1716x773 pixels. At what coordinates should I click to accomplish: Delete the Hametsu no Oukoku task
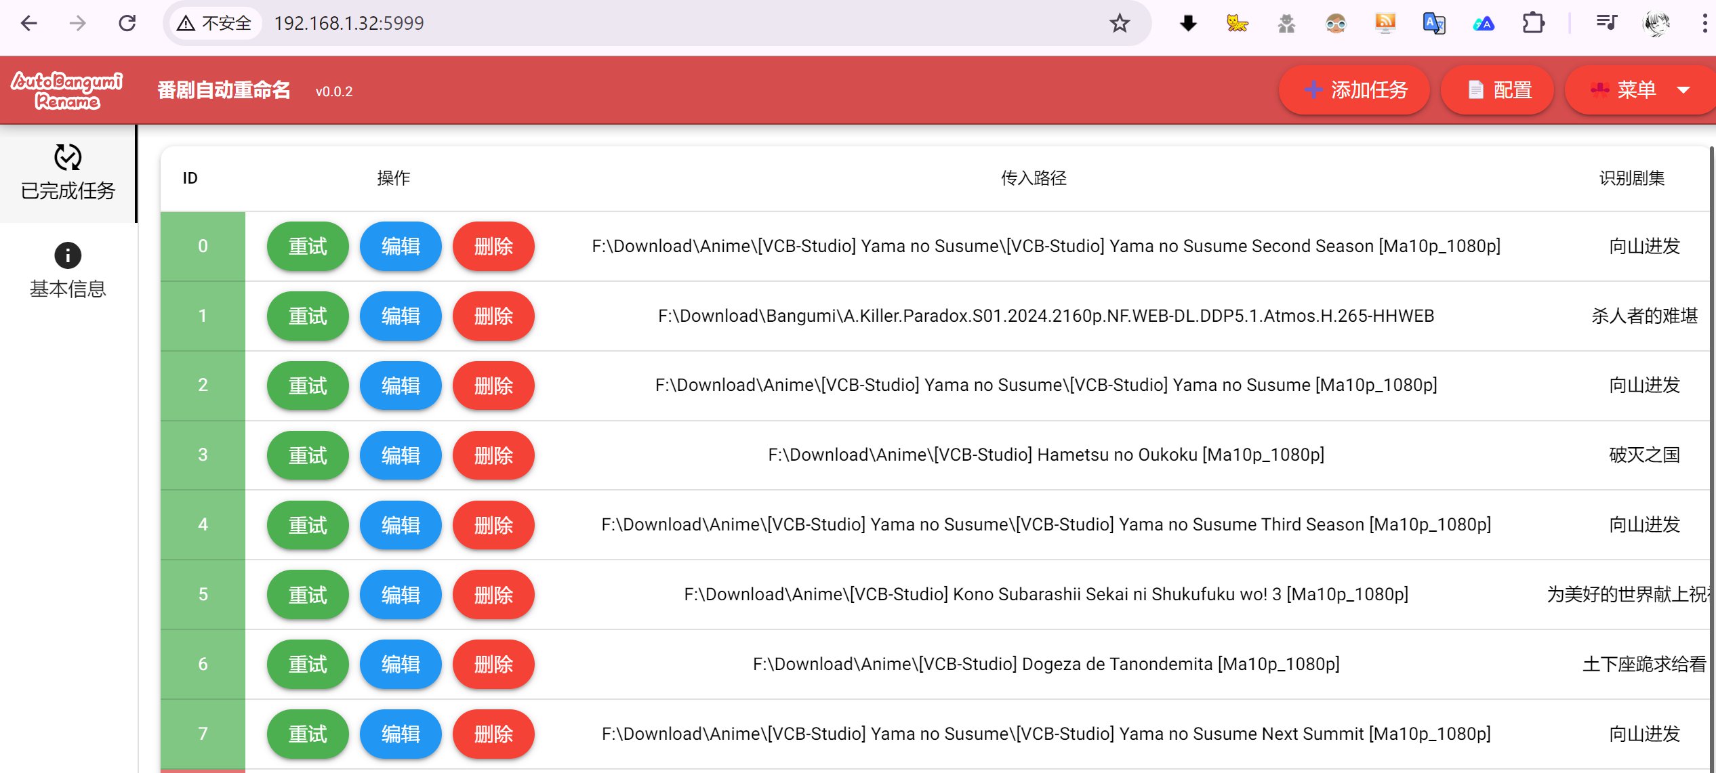[x=493, y=455]
